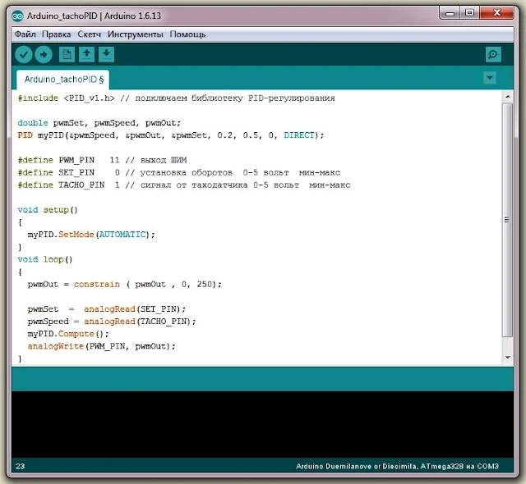
Task: Maximize the Arduino window
Action: (x=469, y=13)
